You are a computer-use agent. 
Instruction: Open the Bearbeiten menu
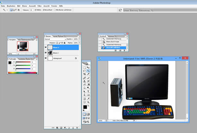pyautogui.click(x=11, y=6)
